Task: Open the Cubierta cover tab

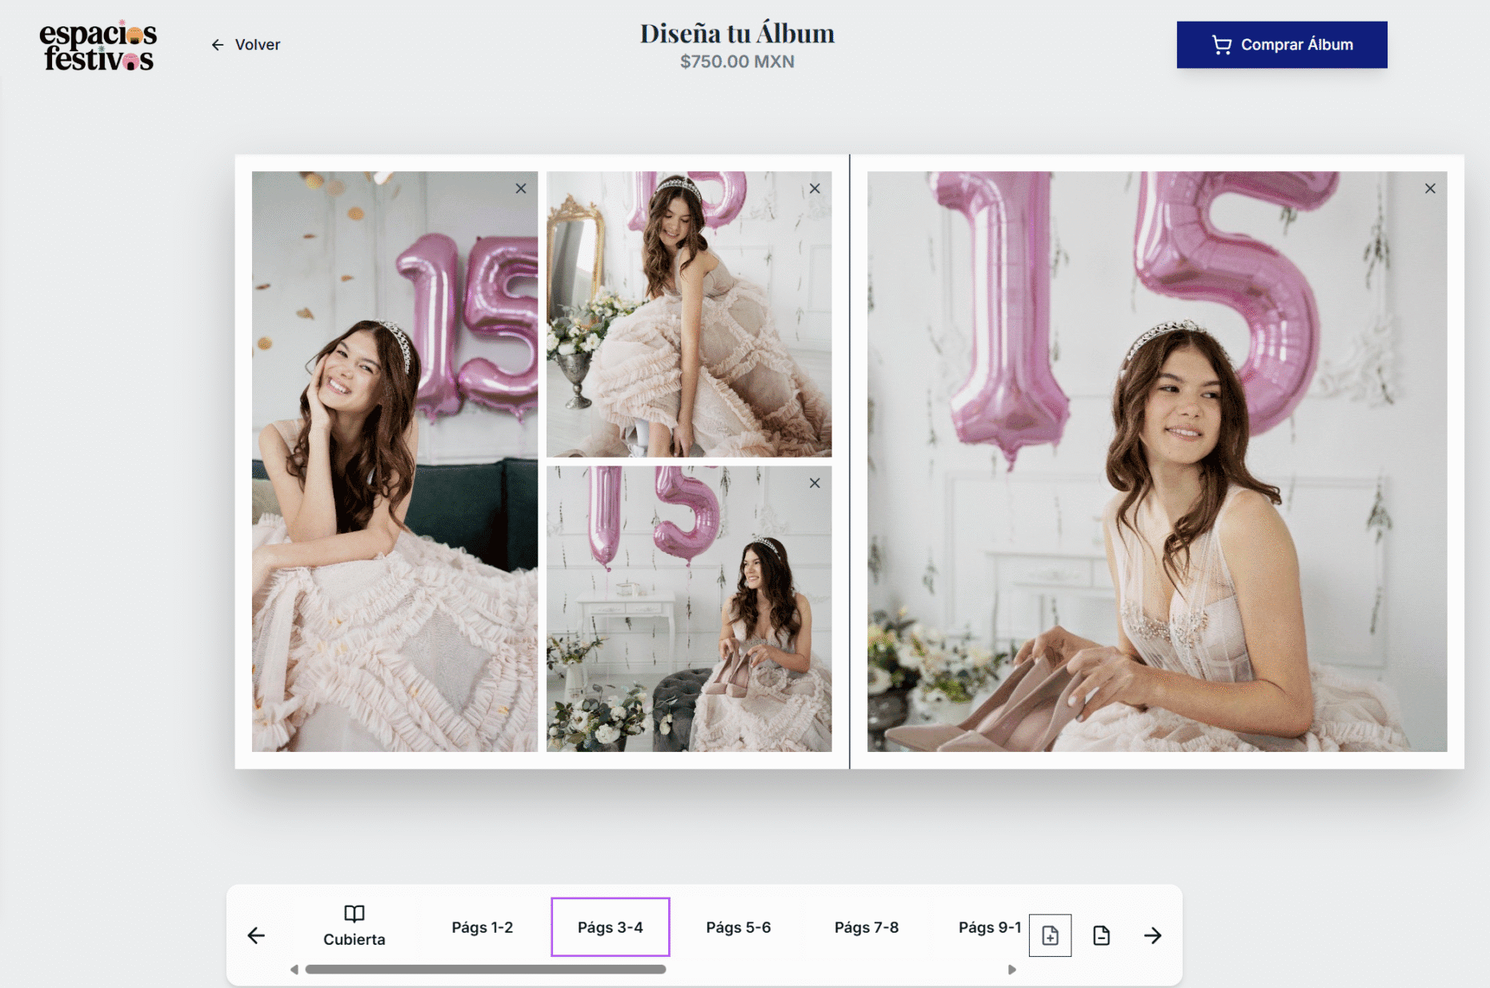Action: coord(354,926)
